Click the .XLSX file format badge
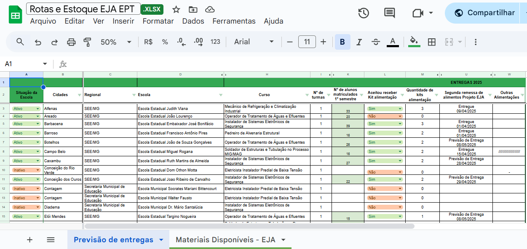 click(152, 9)
